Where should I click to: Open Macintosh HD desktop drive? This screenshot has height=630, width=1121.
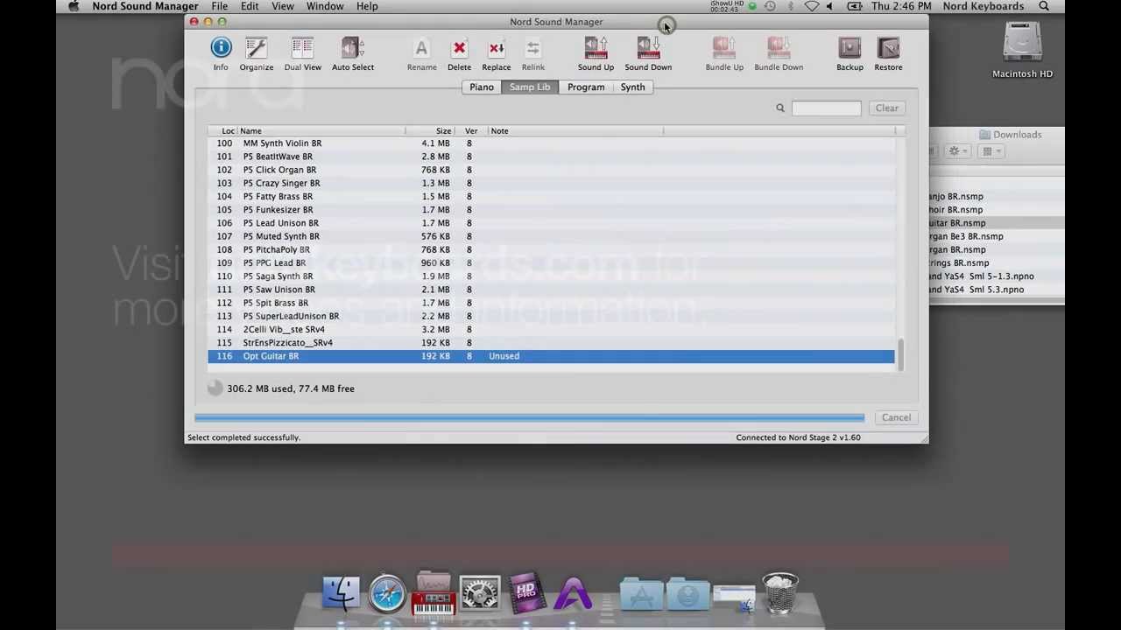1022,50
